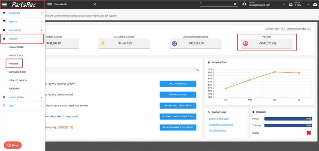Click the Upload Credits button
This screenshot has height=151, width=319.
coord(178,95)
